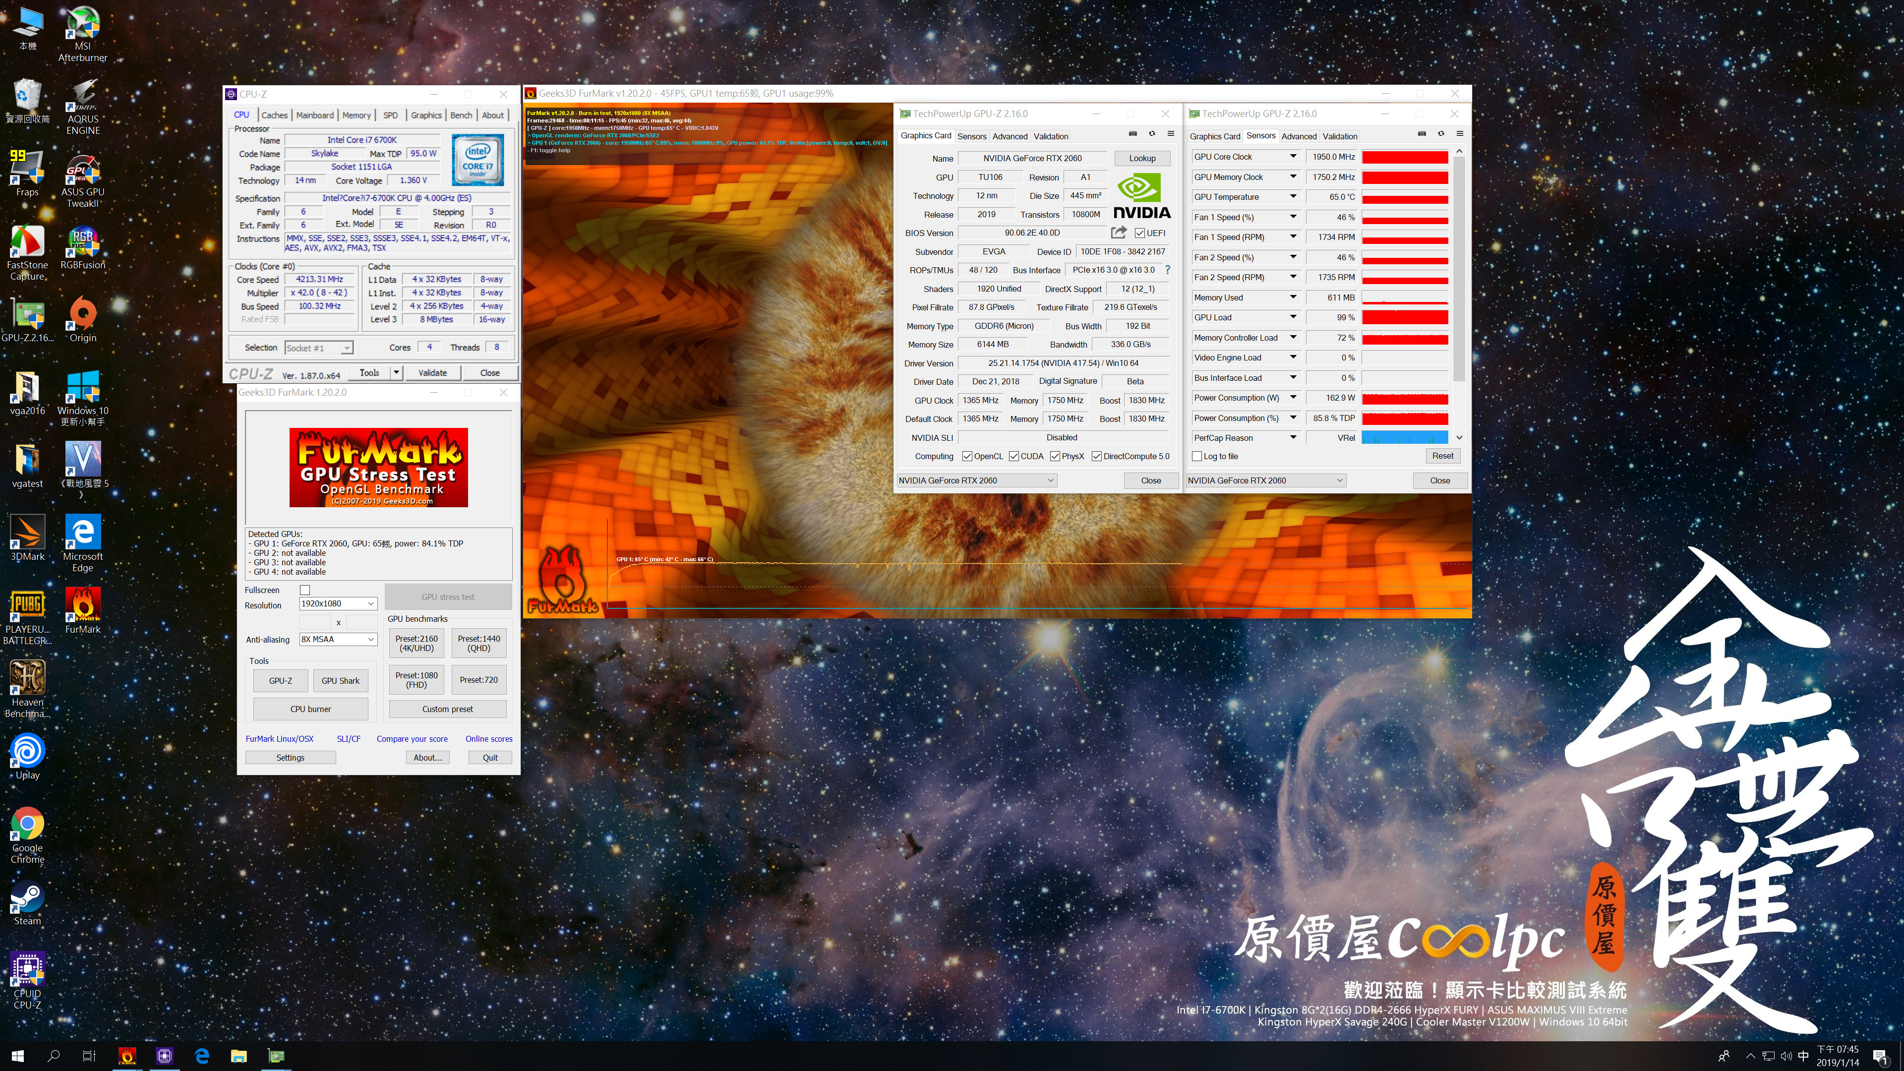Image resolution: width=1904 pixels, height=1071 pixels.
Task: Open GPU selector dropdown in left GPU-Z
Action: pyautogui.click(x=976, y=480)
